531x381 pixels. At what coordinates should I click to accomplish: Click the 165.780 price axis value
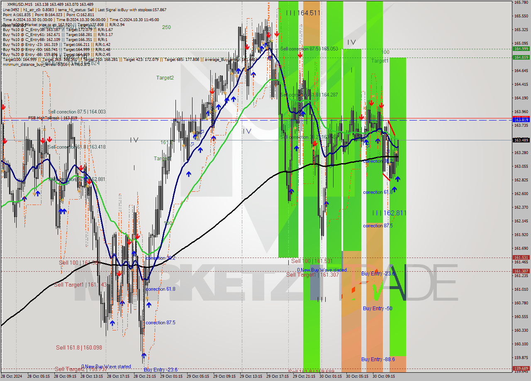click(521, 2)
